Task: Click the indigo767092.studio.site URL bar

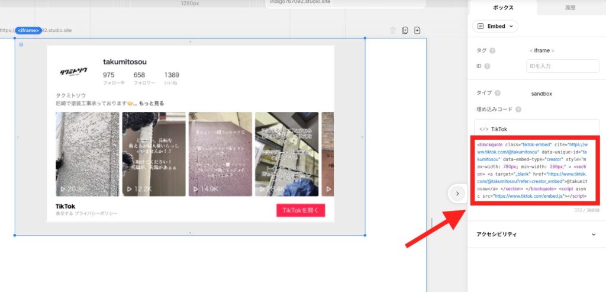Action: [346, 4]
